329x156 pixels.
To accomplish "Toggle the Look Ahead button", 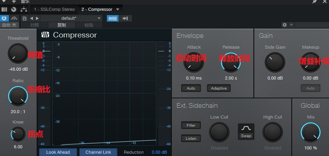I will (x=58, y=152).
